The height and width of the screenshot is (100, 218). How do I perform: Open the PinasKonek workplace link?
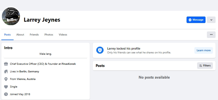point(69,64)
